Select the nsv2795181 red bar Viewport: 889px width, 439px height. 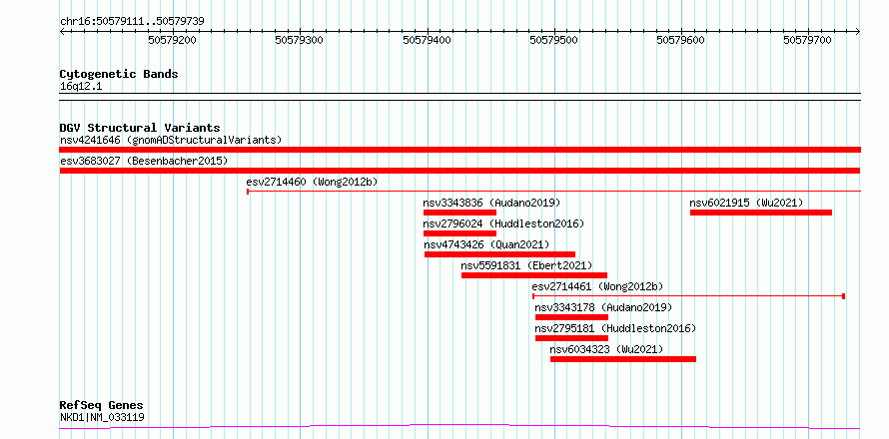(x=571, y=338)
